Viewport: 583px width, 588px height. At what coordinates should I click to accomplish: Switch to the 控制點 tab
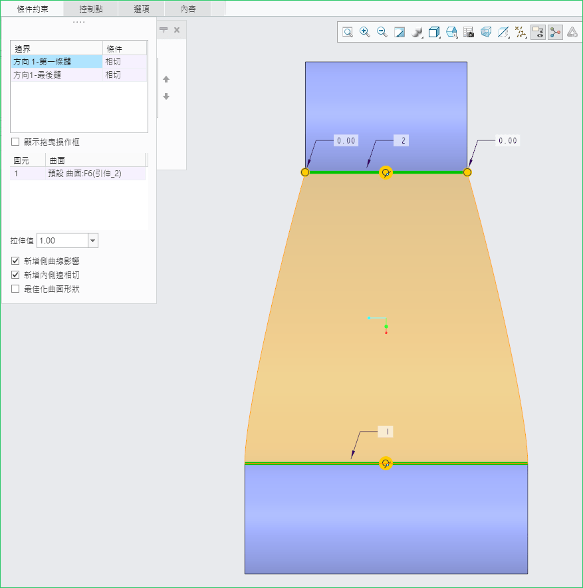click(x=91, y=9)
